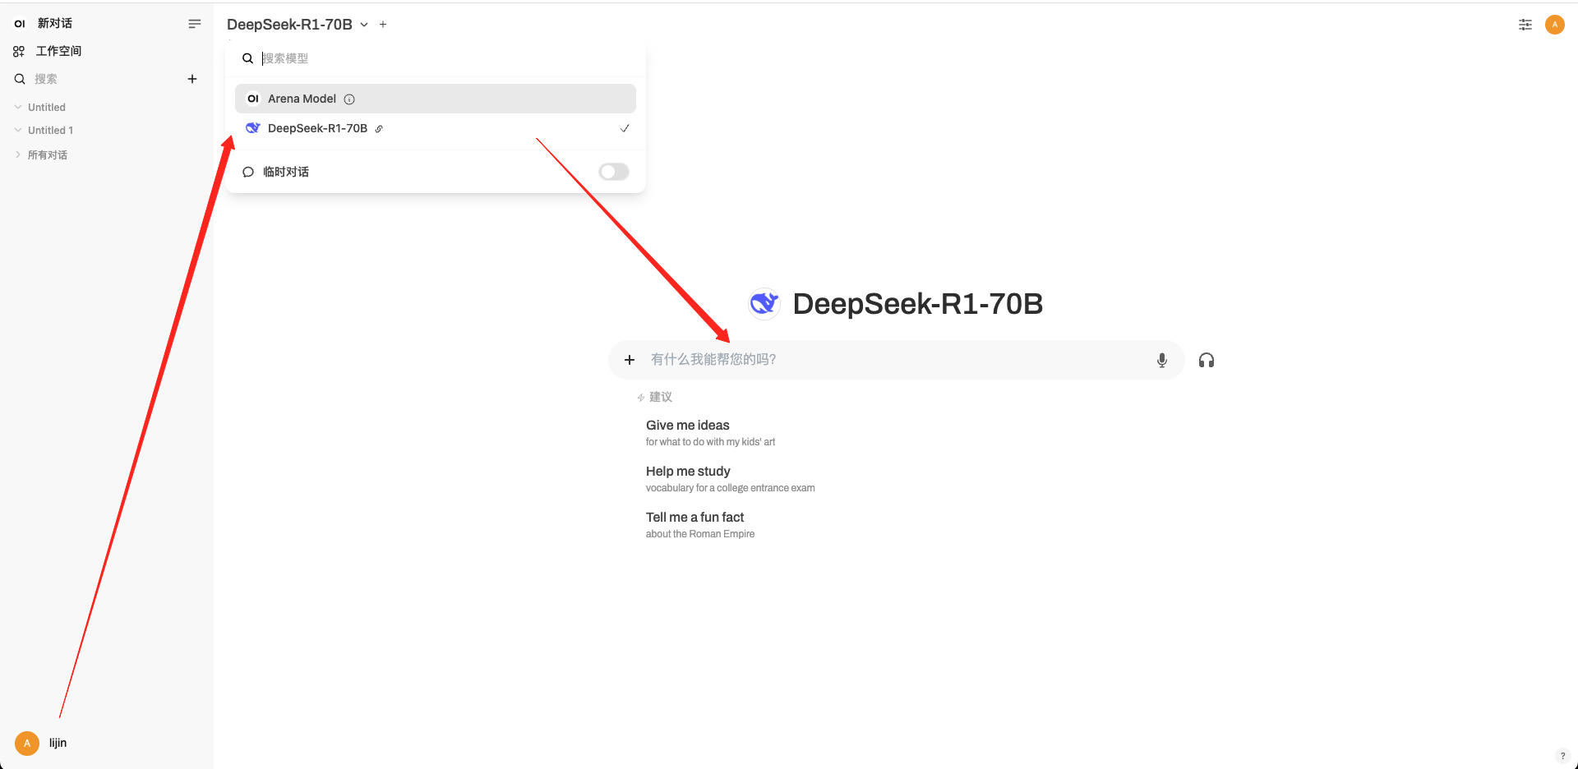1578x769 pixels.
Task: Collapse sidebar using the menu lines icon
Action: [x=195, y=24]
